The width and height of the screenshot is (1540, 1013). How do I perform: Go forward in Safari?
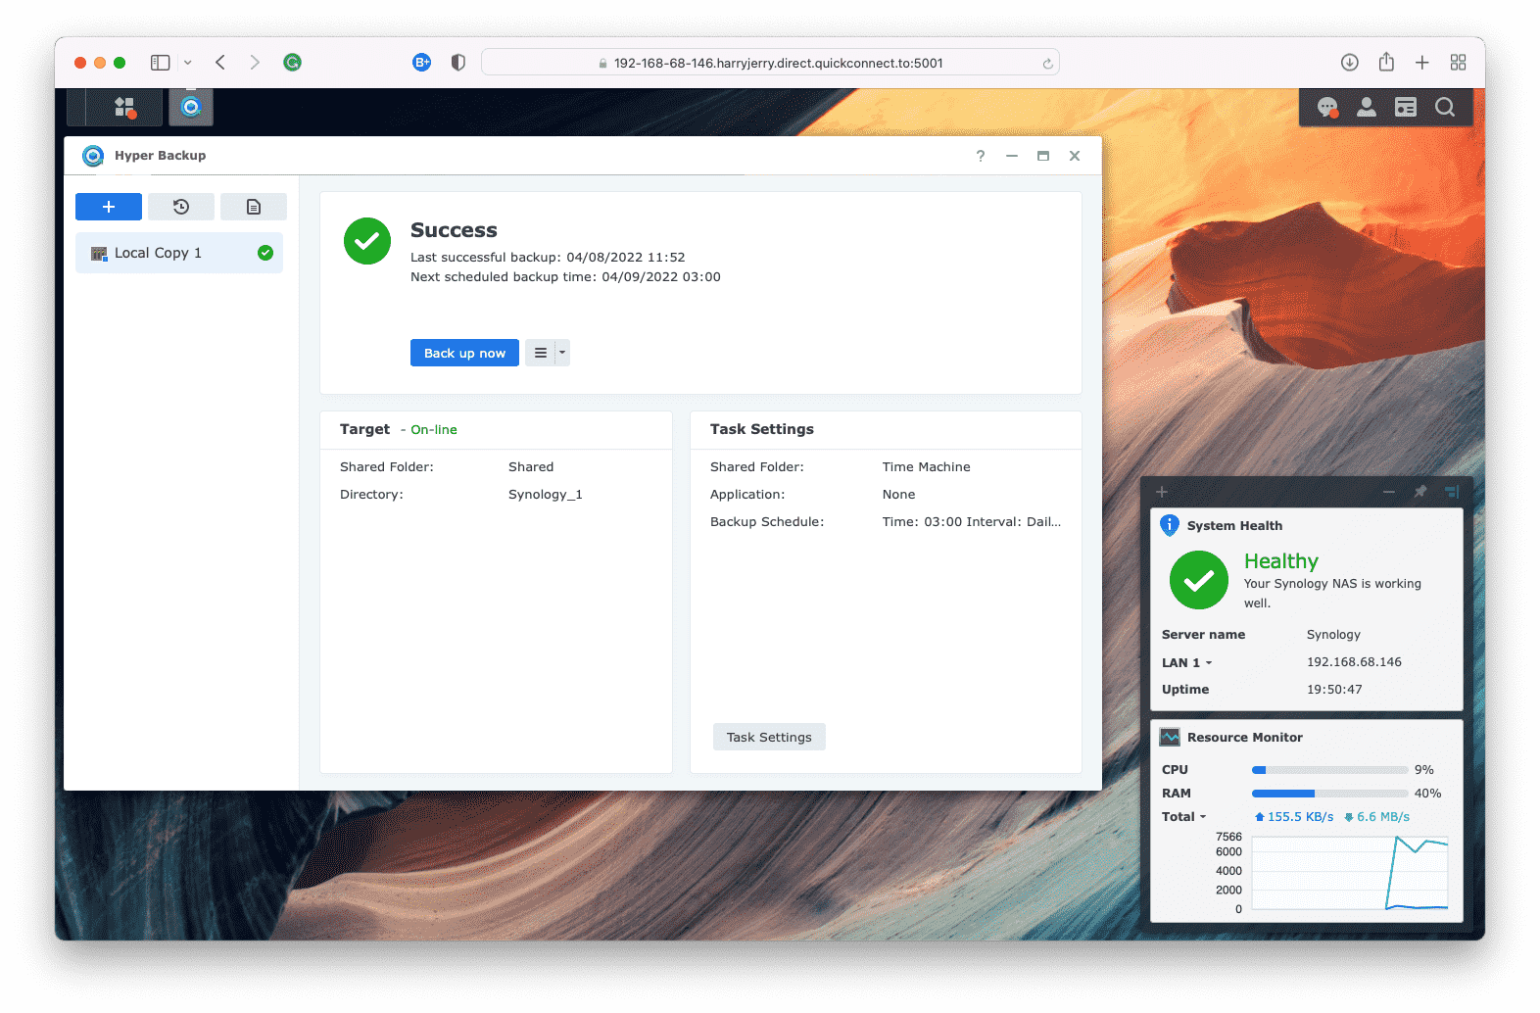pyautogui.click(x=255, y=63)
